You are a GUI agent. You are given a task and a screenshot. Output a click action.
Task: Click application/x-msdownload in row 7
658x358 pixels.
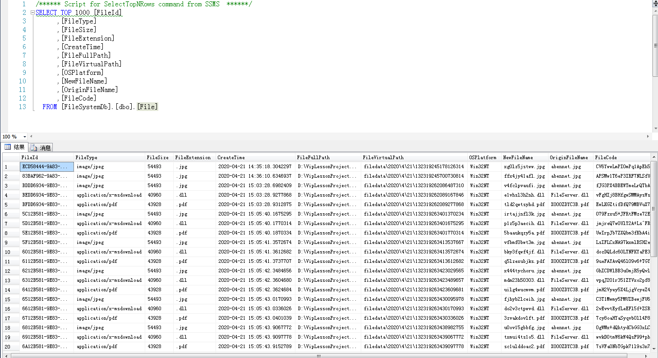click(109, 223)
